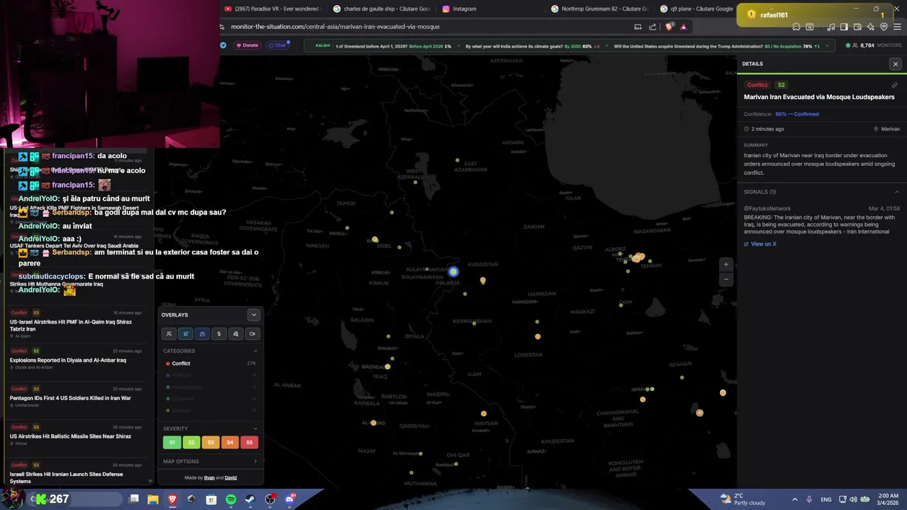
Task: Click the 8,784 monitors counter
Action: tap(874, 45)
